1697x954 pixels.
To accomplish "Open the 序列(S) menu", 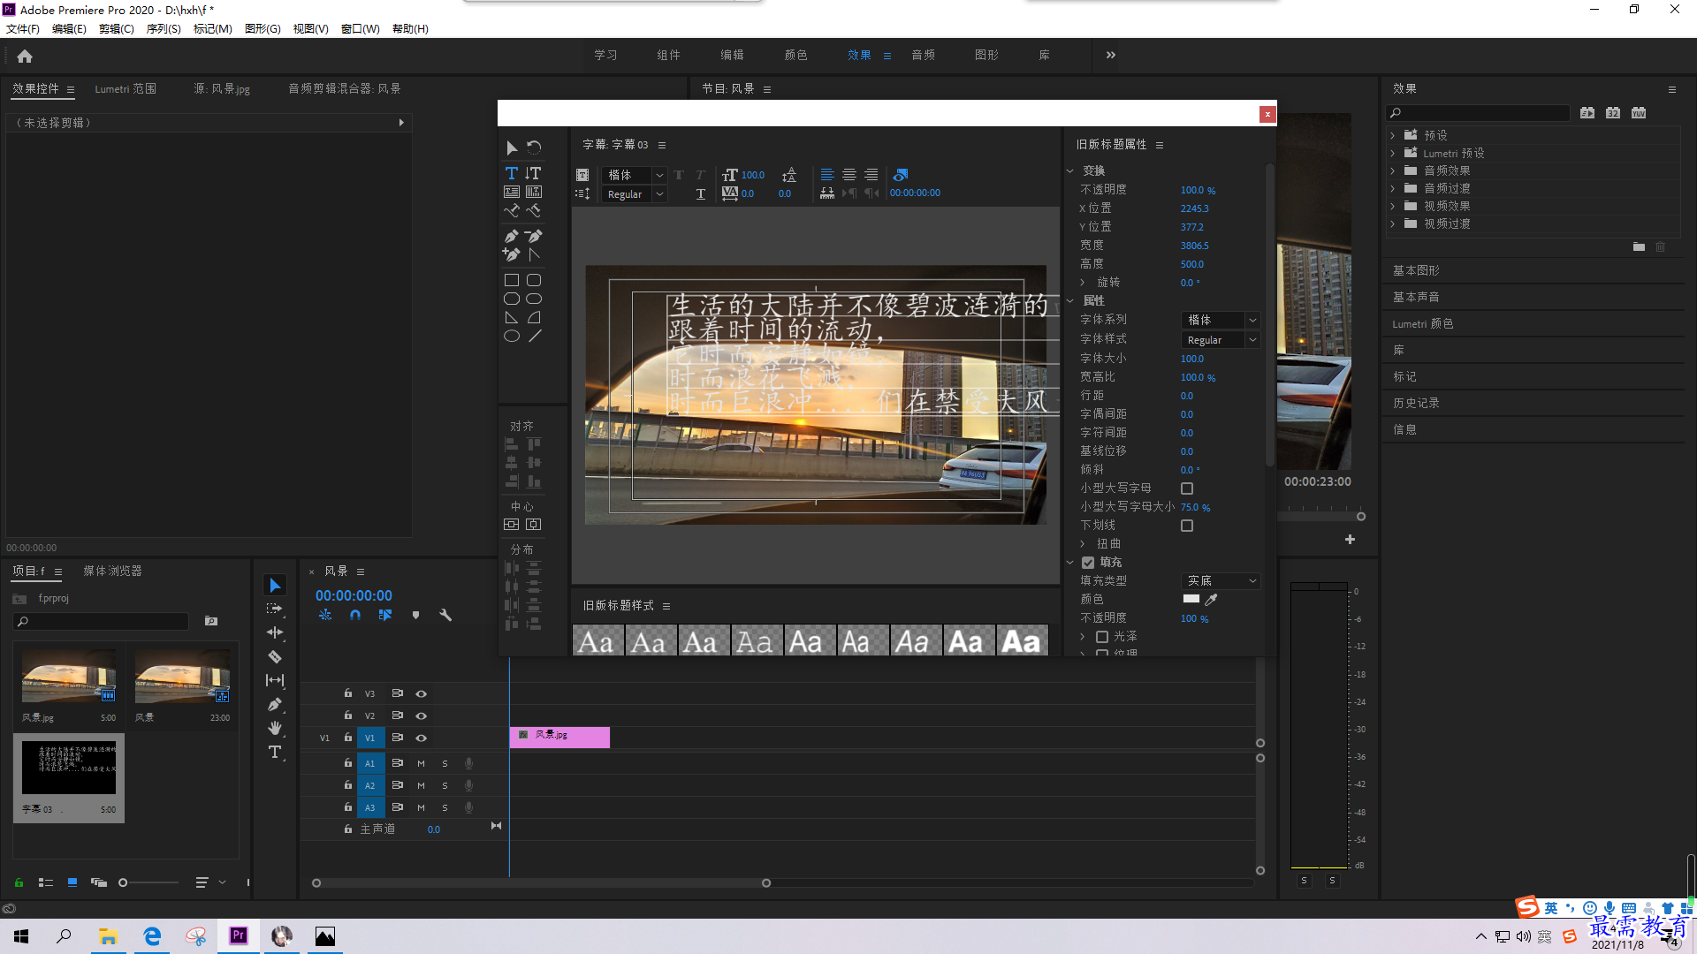I will (164, 29).
